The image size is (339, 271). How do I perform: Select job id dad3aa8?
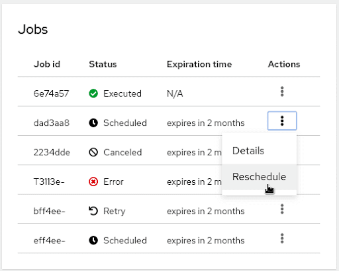(x=52, y=123)
